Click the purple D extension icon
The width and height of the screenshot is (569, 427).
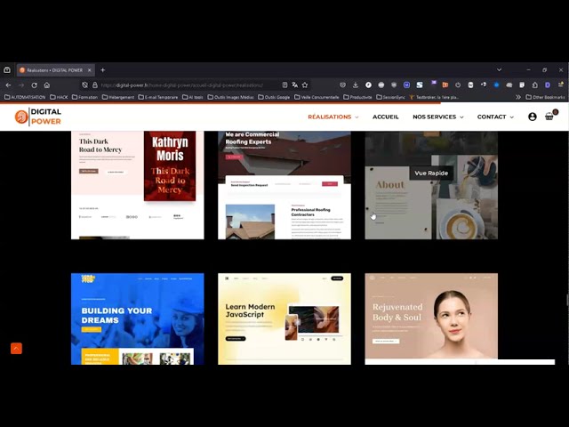(x=548, y=85)
